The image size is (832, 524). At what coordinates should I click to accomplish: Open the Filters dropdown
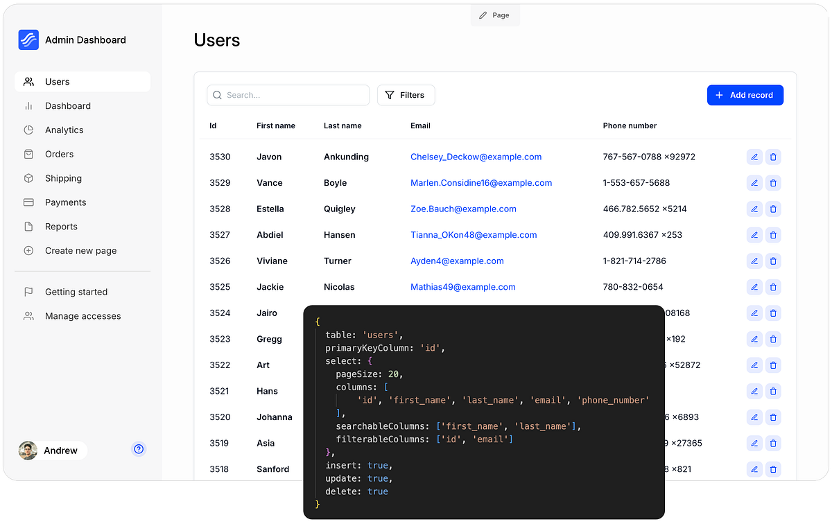point(406,95)
